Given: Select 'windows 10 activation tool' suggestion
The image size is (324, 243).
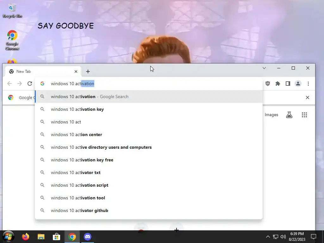Looking at the screenshot, I should click(149, 198).
